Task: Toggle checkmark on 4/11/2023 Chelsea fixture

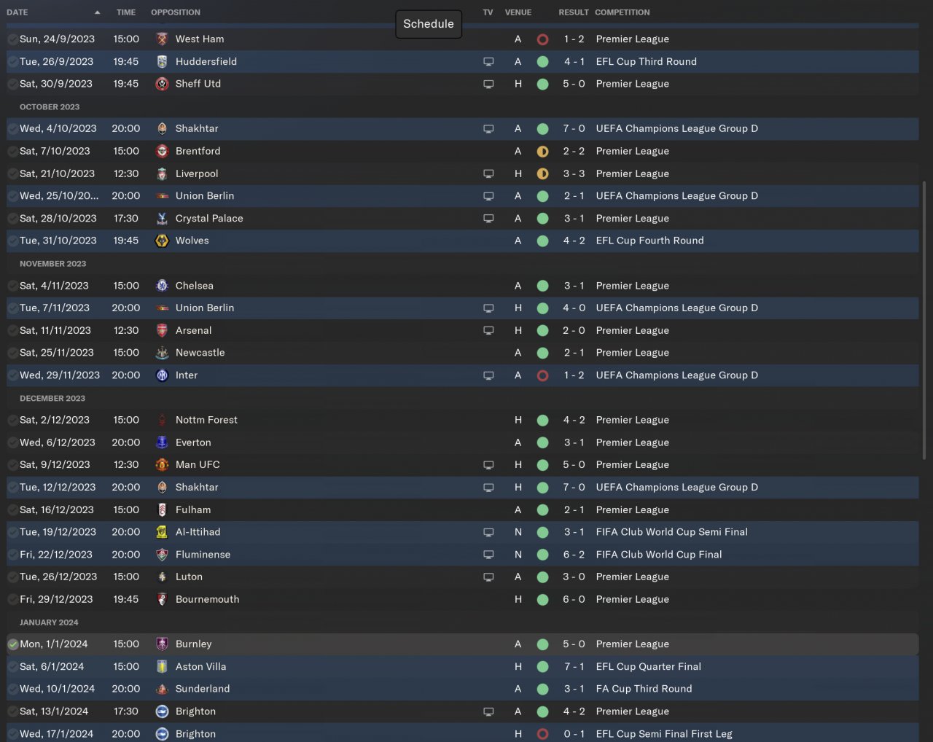Action: pyautogui.click(x=12, y=286)
